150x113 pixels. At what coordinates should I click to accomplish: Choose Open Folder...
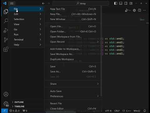pos(73,31)
